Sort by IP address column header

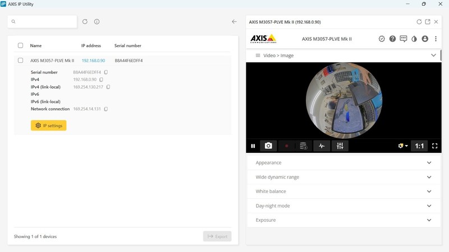pos(91,46)
